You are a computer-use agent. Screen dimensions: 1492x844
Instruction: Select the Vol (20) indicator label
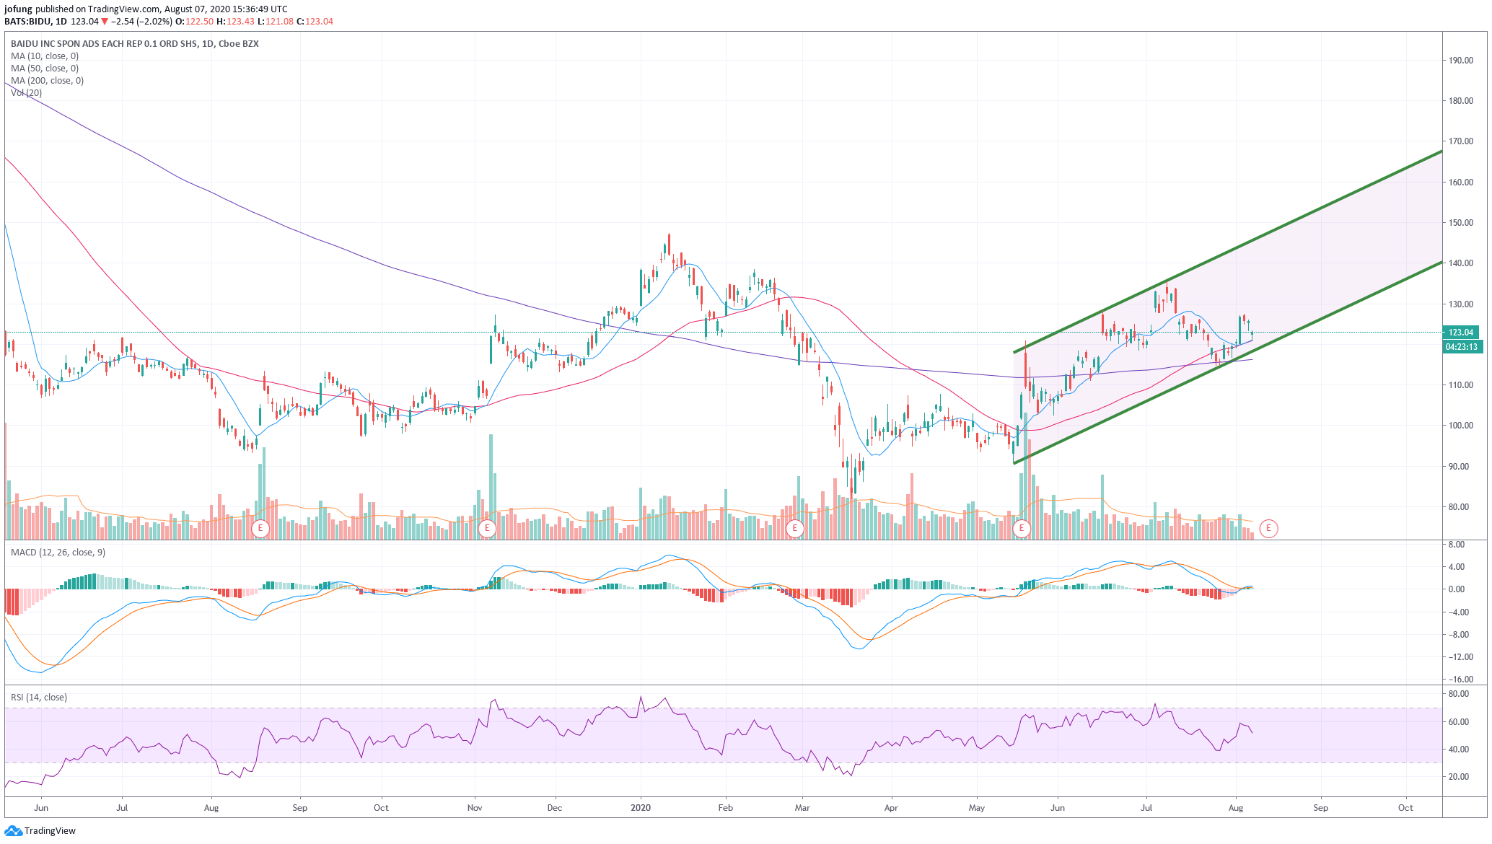[26, 93]
